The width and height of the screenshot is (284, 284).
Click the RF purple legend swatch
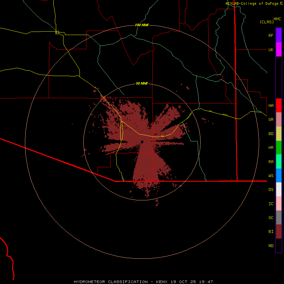tap(279, 35)
